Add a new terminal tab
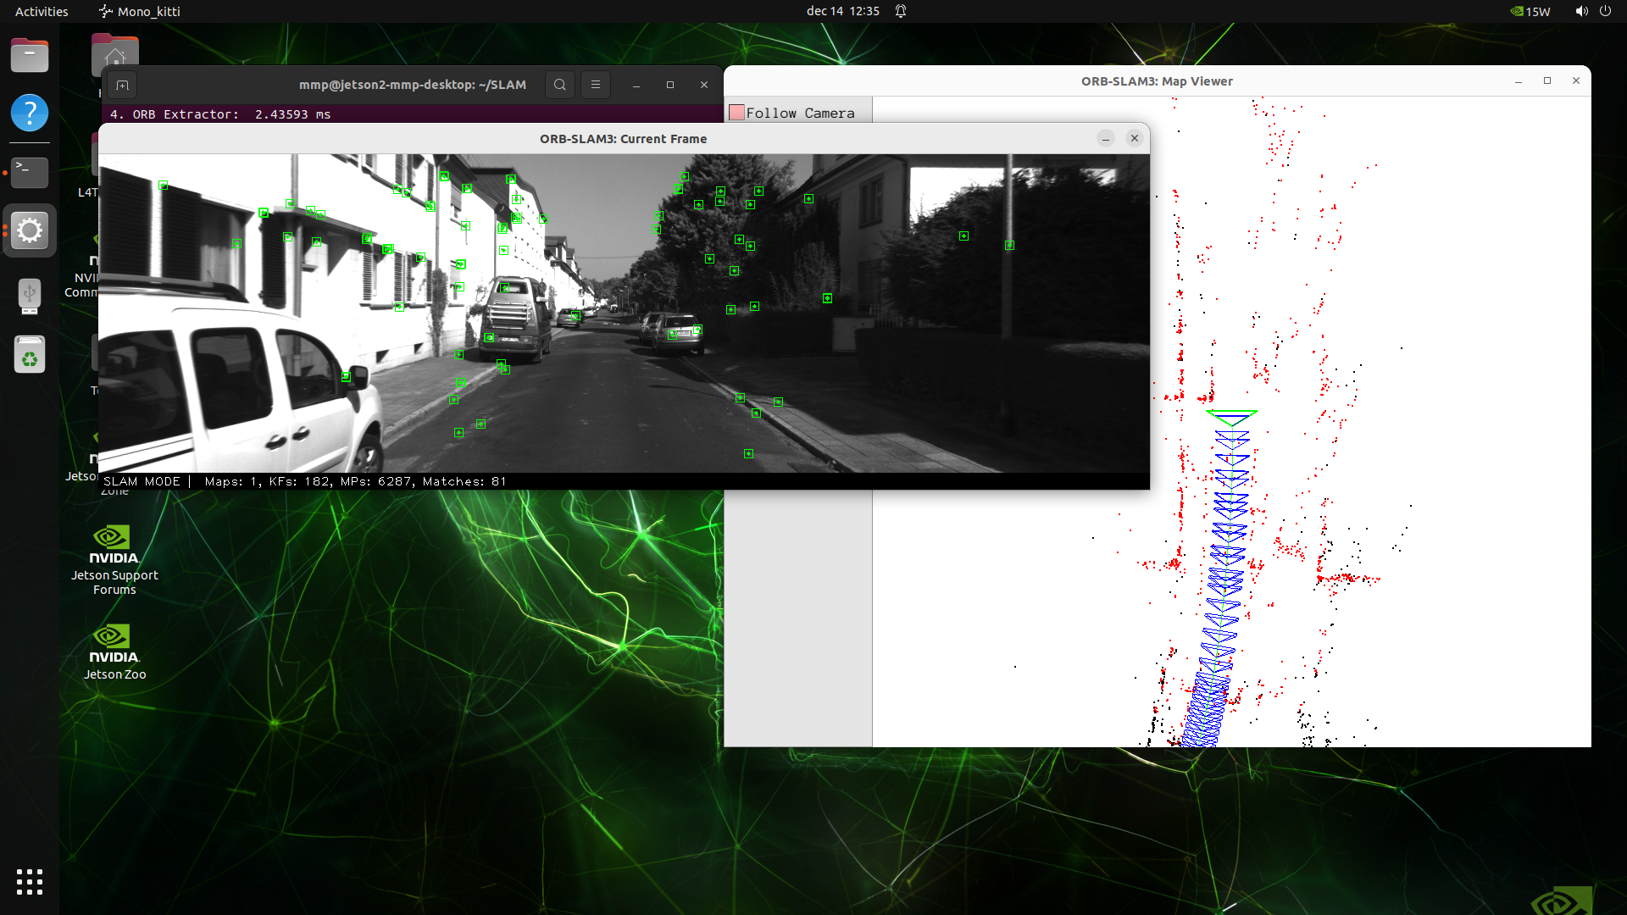1627x915 pixels. click(x=122, y=85)
